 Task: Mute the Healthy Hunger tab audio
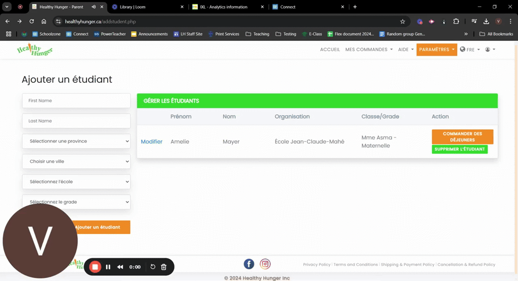coord(94,7)
